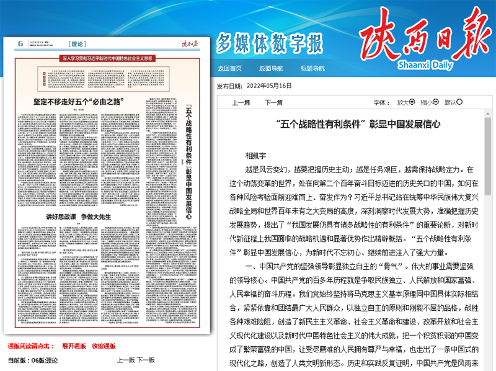Open article 讲好思政课 争做大先生 on thumbnail
Screen dimensions: 496x371
[79, 217]
